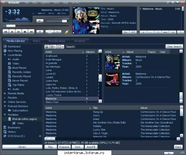Click the Play button in player
186x155 pixels.
point(12,32)
